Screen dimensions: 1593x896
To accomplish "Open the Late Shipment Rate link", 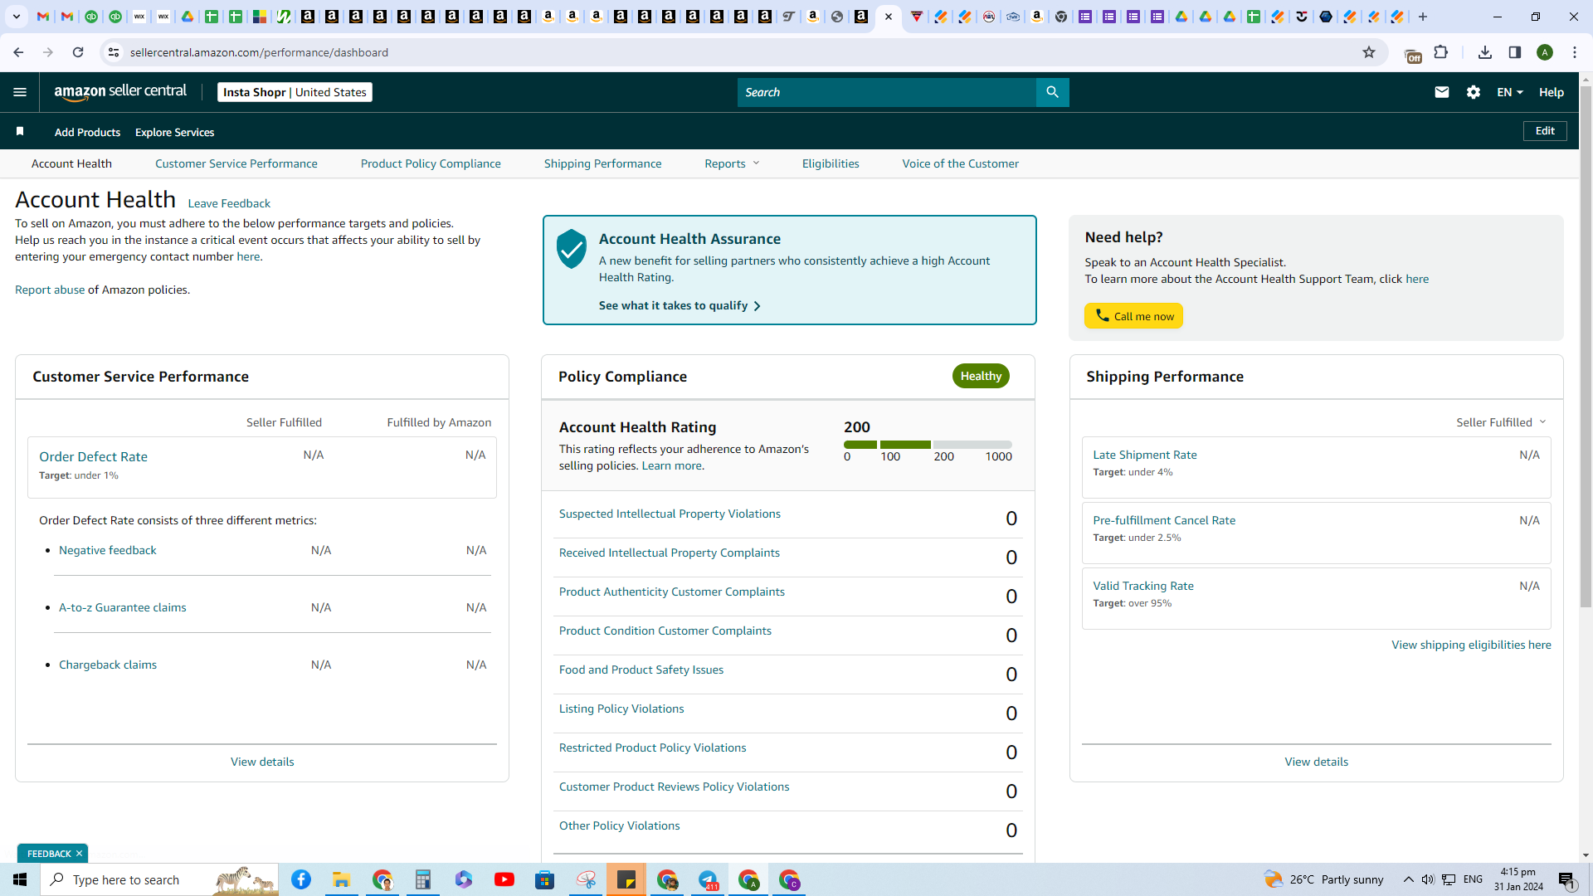I will pyautogui.click(x=1145, y=455).
